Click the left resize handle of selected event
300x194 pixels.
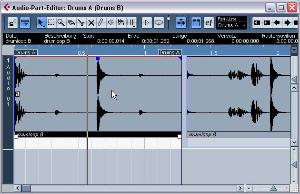click(x=16, y=136)
